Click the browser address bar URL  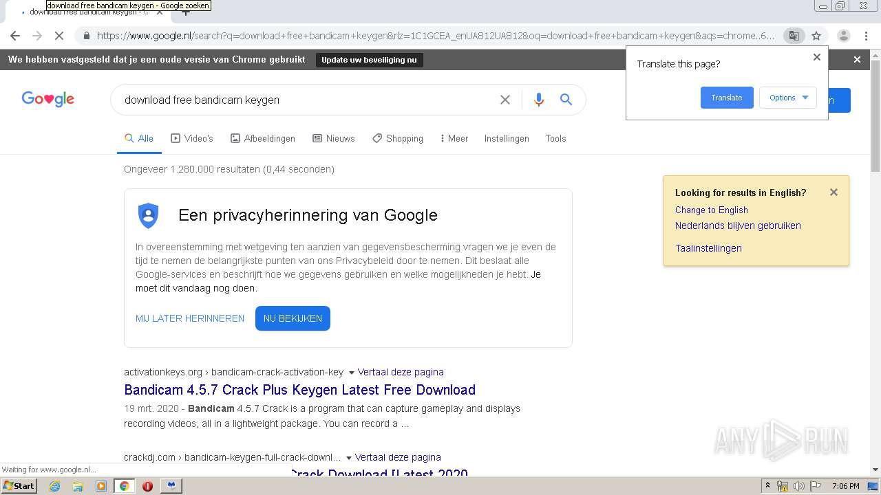[x=435, y=36]
